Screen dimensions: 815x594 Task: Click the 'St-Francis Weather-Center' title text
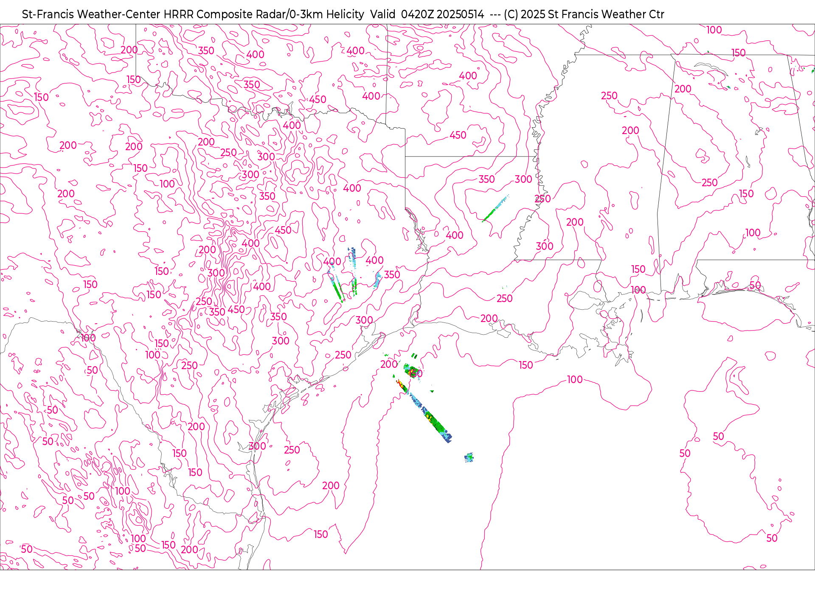pyautogui.click(x=91, y=14)
